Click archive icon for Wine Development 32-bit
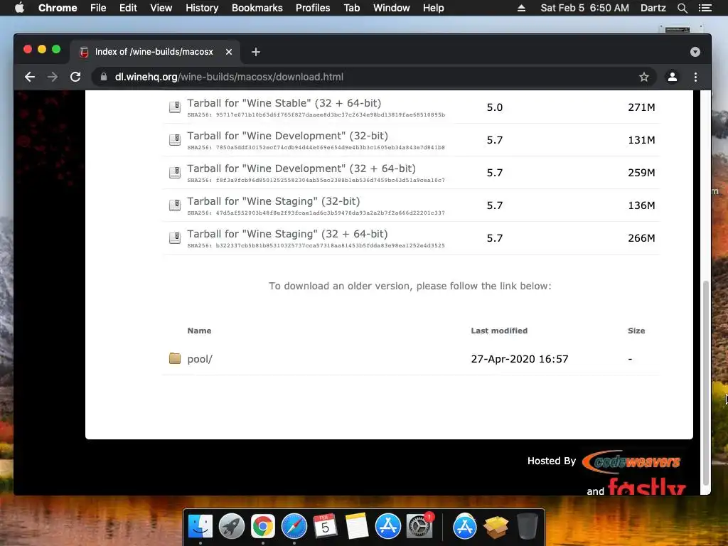The image size is (728, 546). pos(175,140)
